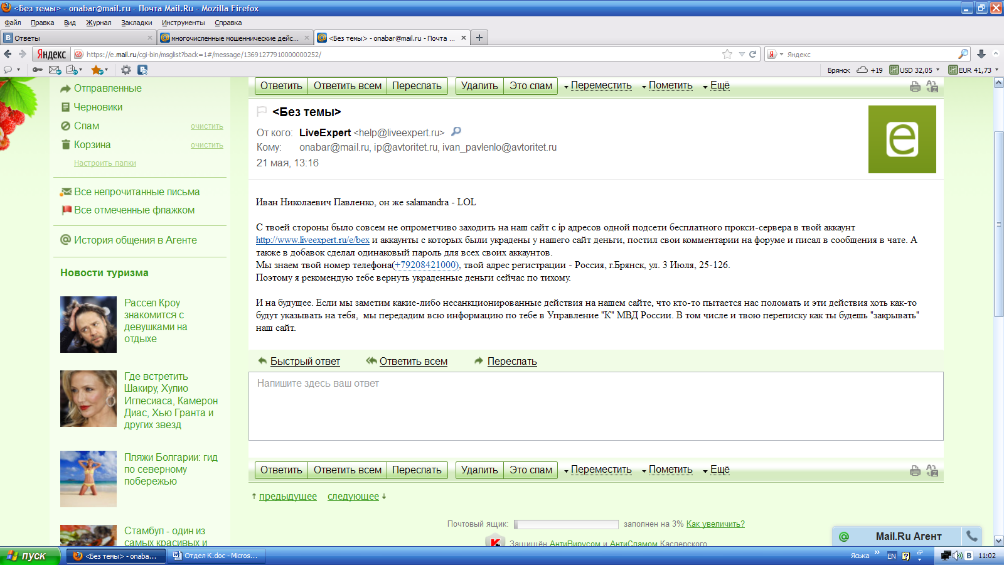
Task: Go forward with the browser forward arrow
Action: (x=23, y=54)
